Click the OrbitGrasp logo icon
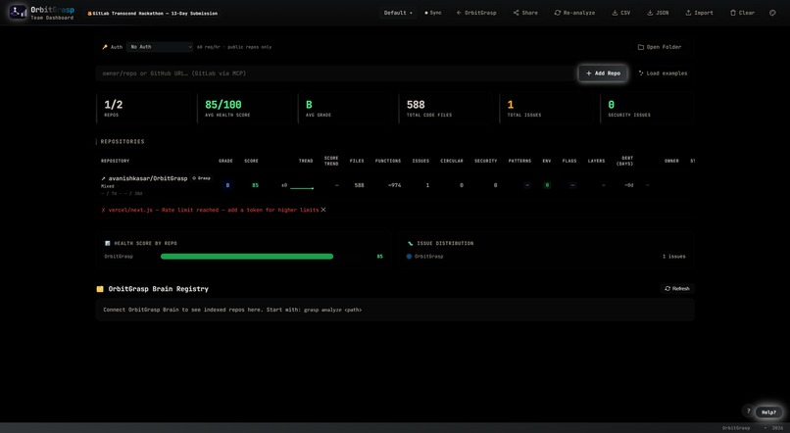This screenshot has height=433, width=790. pyautogui.click(x=19, y=12)
